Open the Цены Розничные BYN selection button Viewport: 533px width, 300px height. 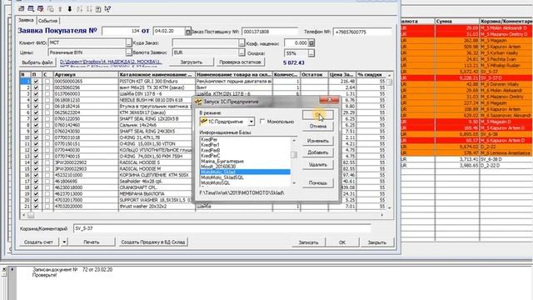(128, 52)
